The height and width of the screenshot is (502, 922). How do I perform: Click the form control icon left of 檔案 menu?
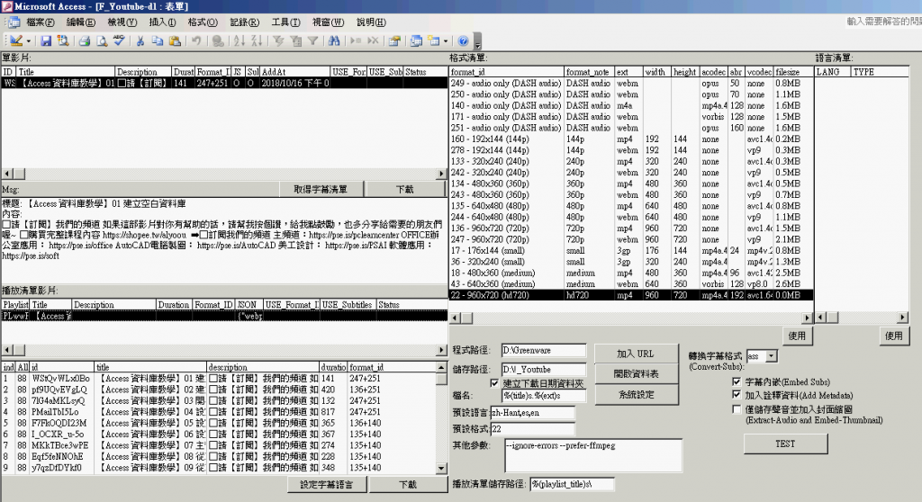click(14, 22)
